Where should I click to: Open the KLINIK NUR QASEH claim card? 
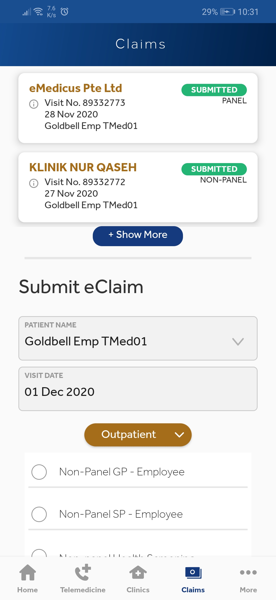138,187
